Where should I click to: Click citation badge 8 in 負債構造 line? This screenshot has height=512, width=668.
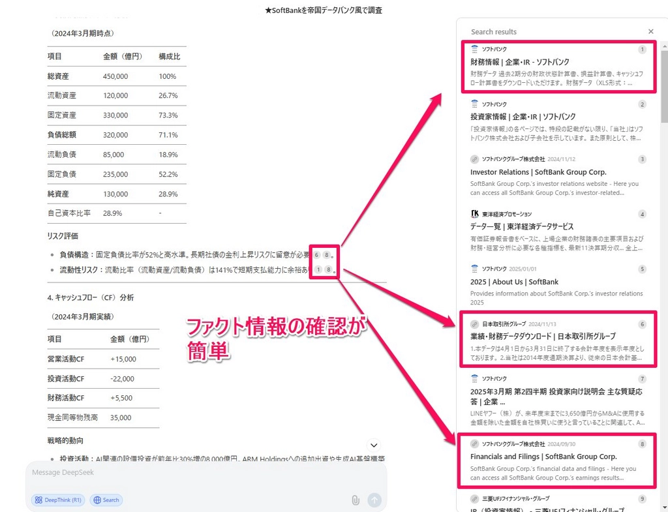tap(327, 255)
